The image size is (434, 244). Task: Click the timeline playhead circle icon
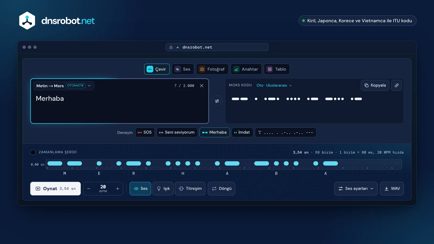(x=33, y=152)
